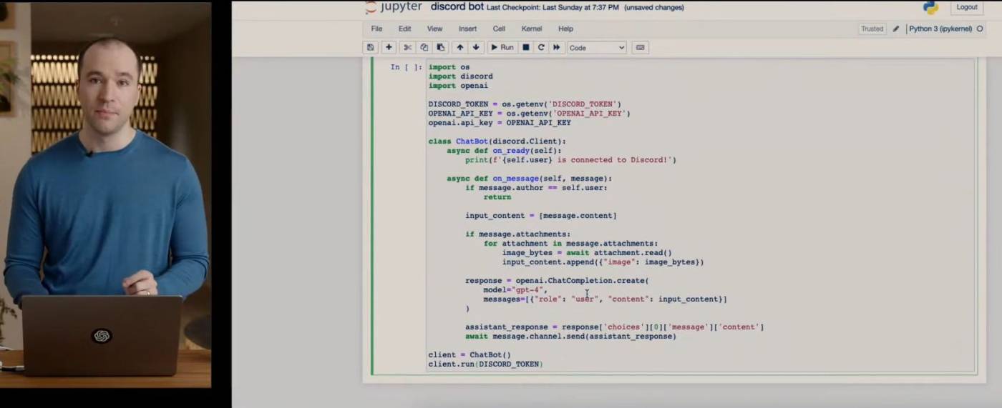Move the selected cell up

[459, 48]
